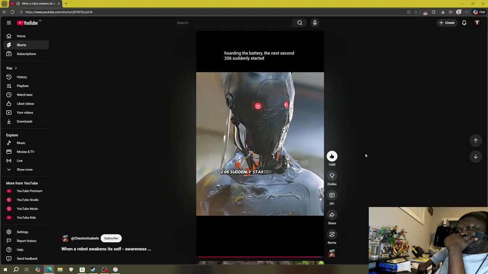The image size is (488, 274).
Task: Expand the You section chevron
Action: pos(16,68)
